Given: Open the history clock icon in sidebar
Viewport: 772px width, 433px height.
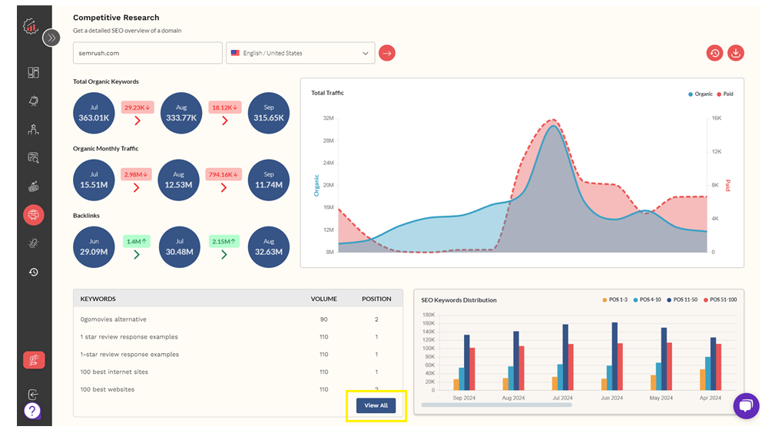Looking at the screenshot, I should click(34, 272).
